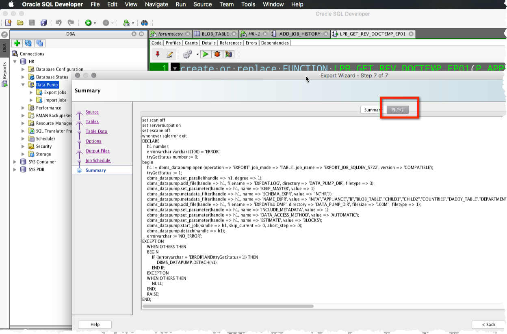Navigate back with green arrow icon
Image resolution: width=507 pixels, height=334 pixels.
pos(88,23)
